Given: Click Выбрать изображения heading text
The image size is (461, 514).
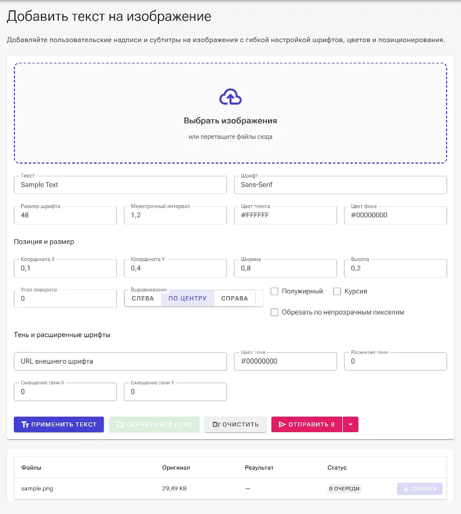Looking at the screenshot, I should [x=230, y=120].
